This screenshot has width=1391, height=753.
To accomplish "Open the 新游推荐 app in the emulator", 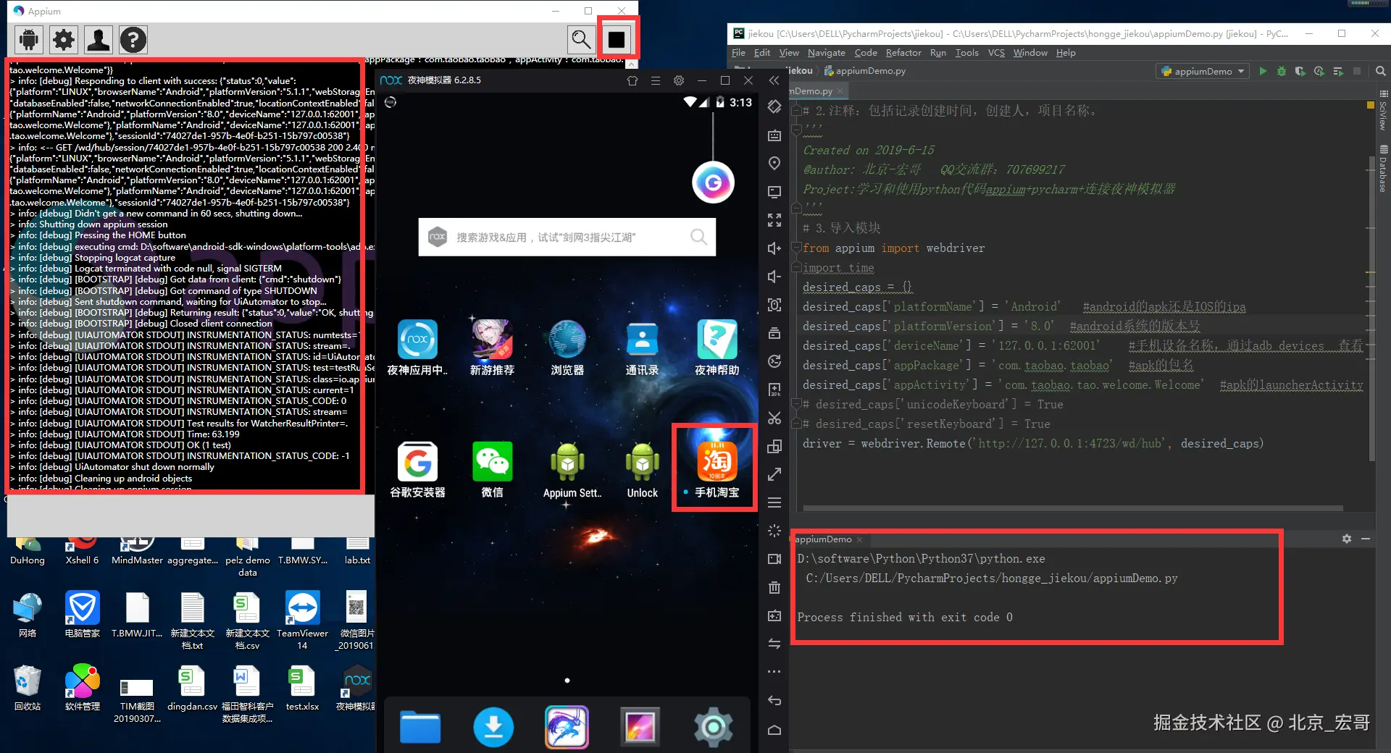I will (492, 348).
